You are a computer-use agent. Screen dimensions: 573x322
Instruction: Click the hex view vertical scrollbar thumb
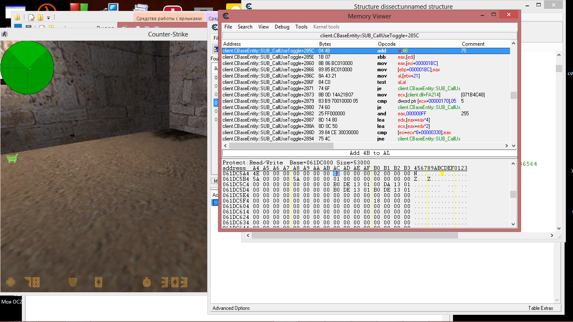coord(513,195)
